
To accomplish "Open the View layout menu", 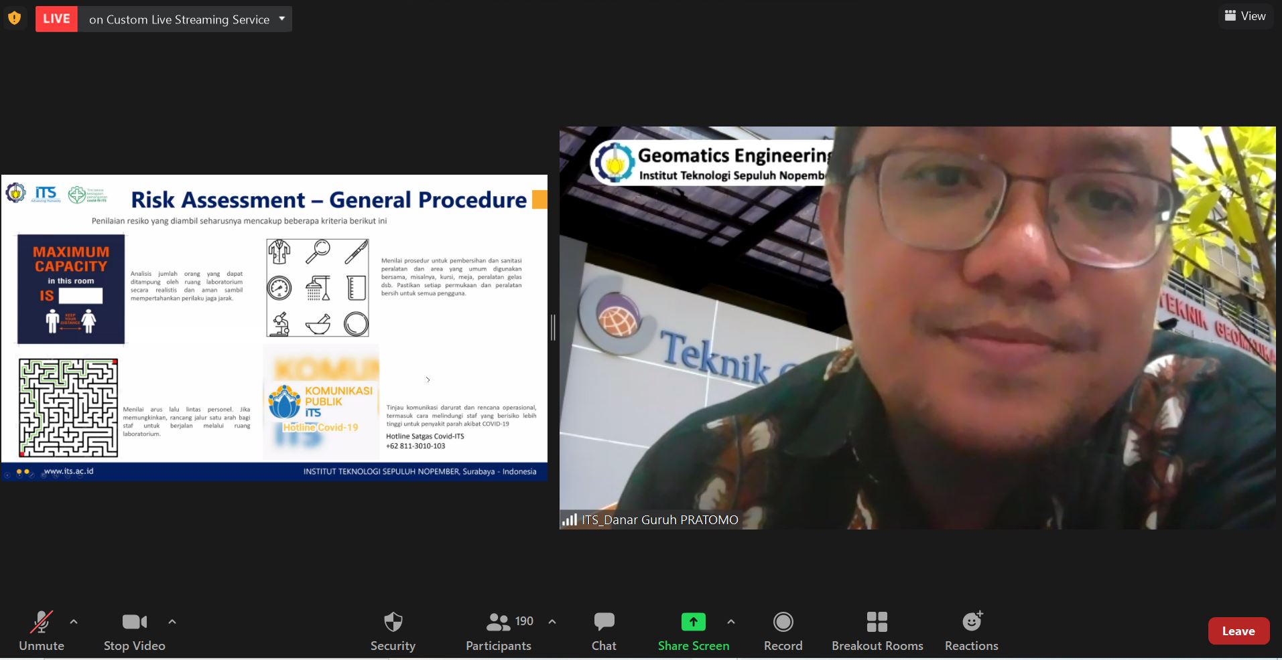I will (1245, 16).
